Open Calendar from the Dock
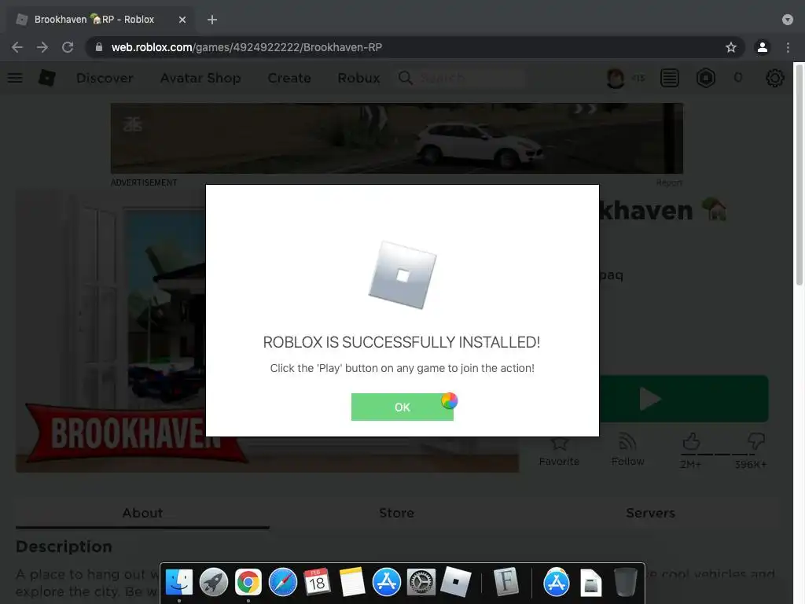The width and height of the screenshot is (805, 604). coord(317,583)
